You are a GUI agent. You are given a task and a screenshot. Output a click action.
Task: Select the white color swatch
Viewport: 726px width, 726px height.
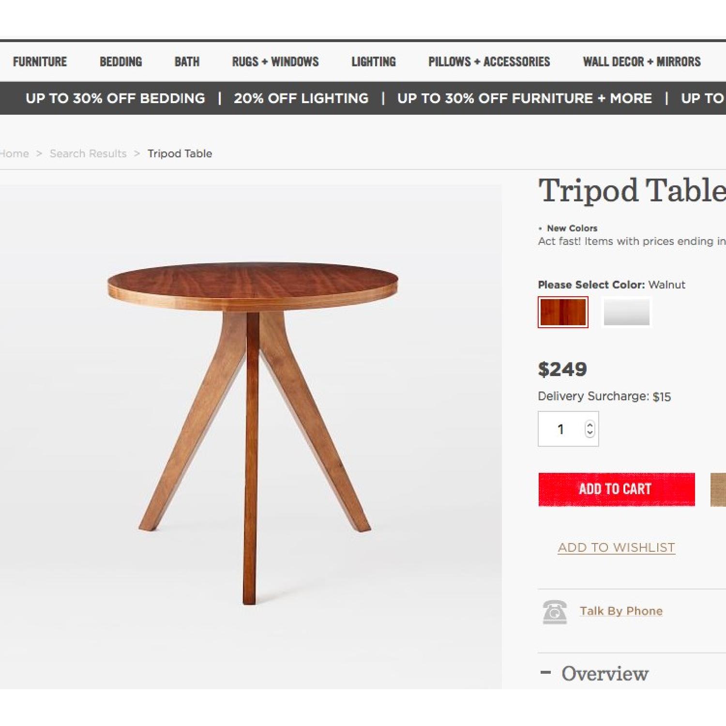(x=627, y=311)
